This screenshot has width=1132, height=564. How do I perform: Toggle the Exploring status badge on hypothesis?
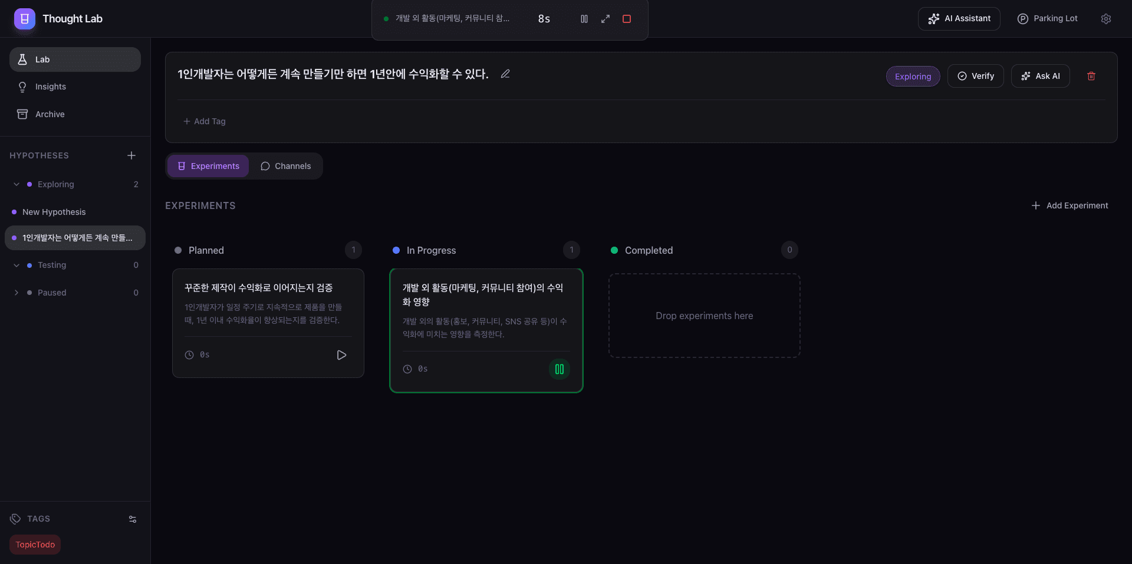click(x=912, y=76)
